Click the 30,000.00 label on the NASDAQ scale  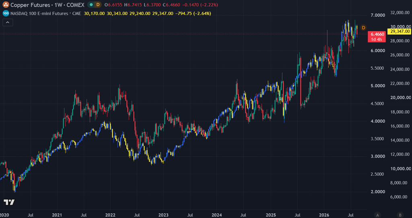[x=400, y=27]
